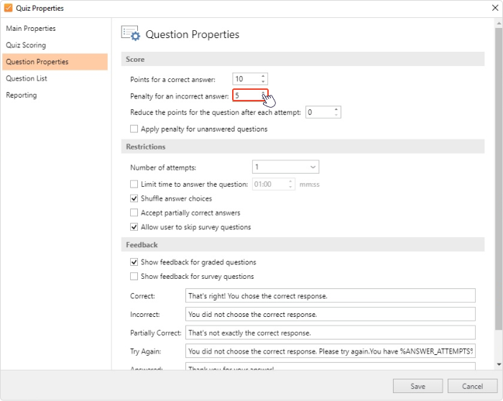Click the Correct feedback text field

pyautogui.click(x=330, y=296)
